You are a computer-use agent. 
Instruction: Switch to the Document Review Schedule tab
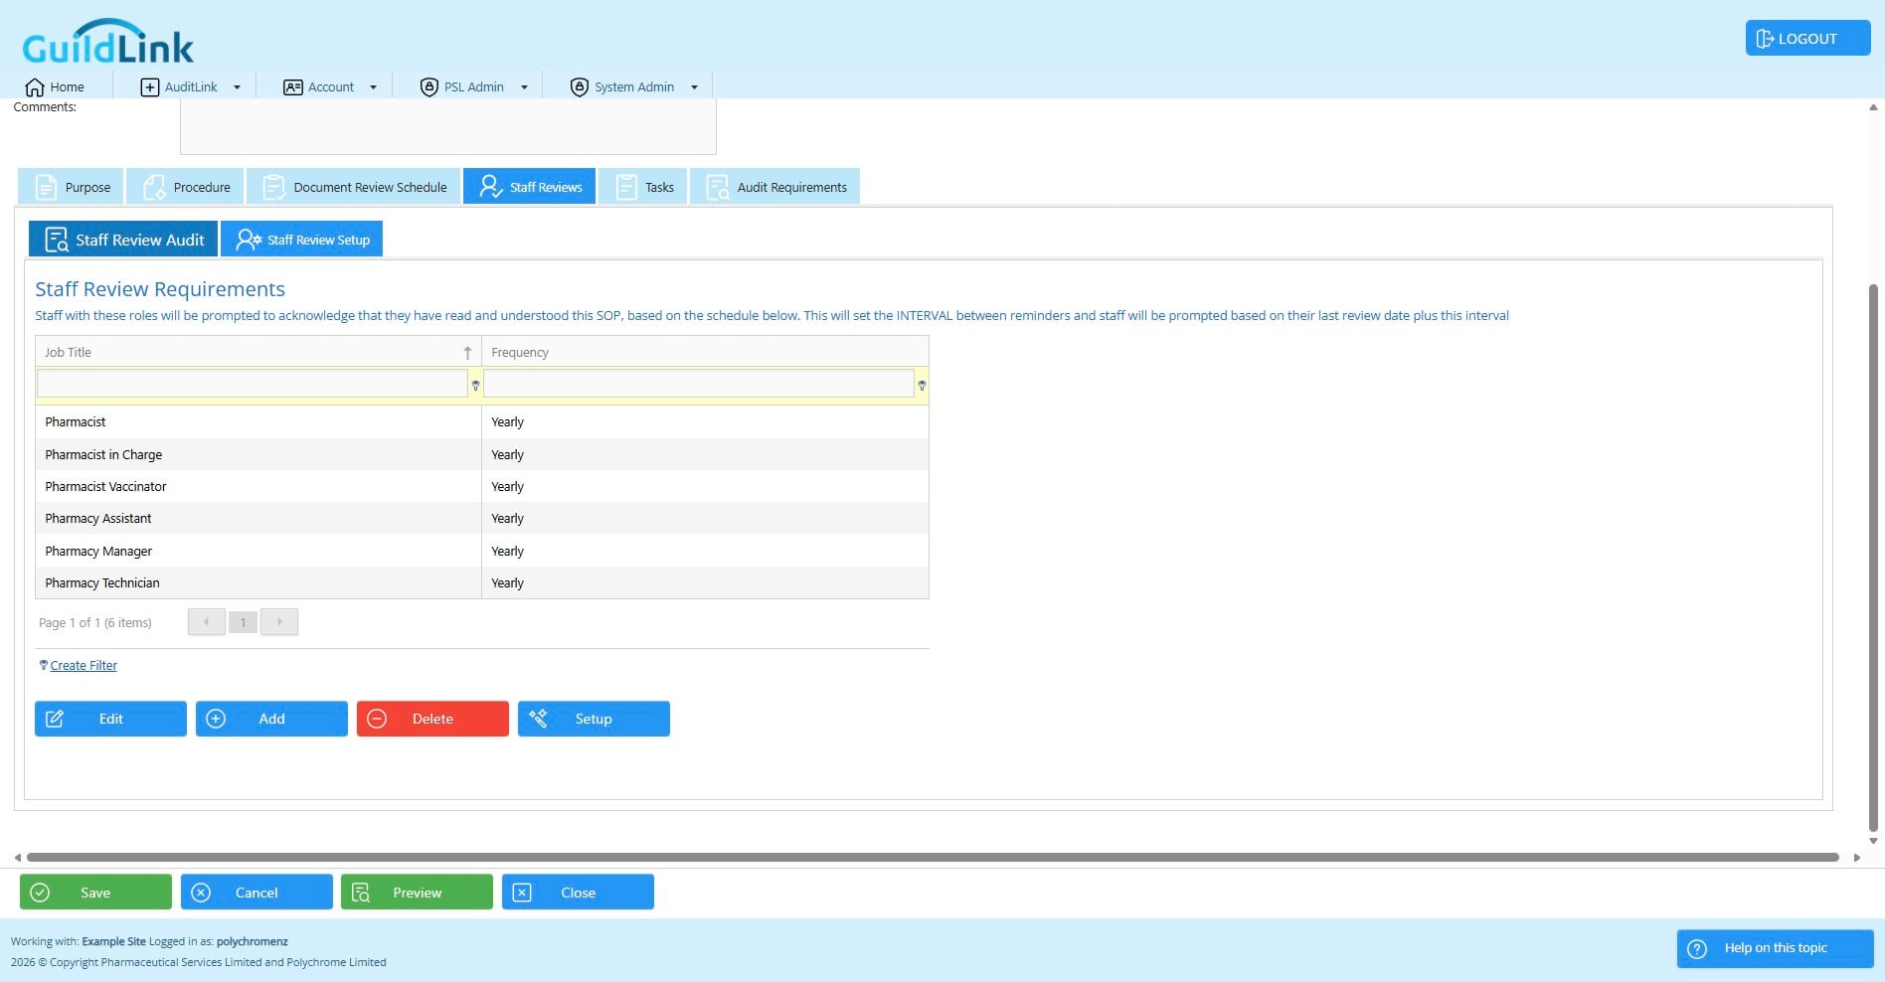pos(353,187)
